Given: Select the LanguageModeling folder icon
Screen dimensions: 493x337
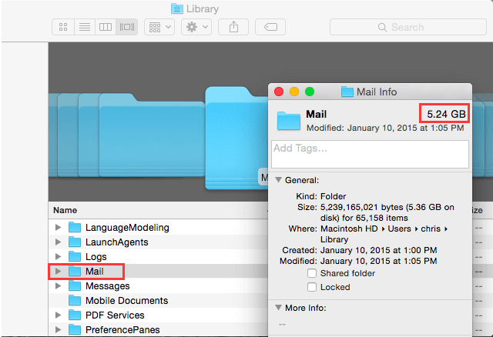Looking at the screenshot, I should (75, 227).
